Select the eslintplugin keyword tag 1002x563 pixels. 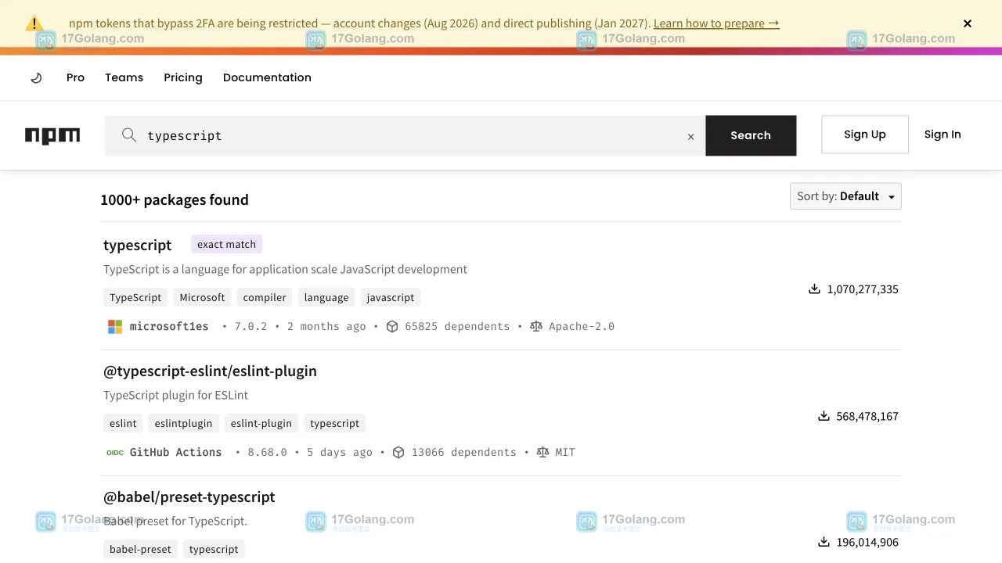click(x=183, y=423)
